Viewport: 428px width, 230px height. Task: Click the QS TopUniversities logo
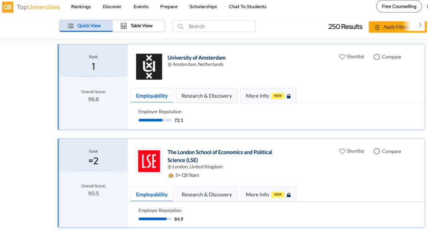31,7
